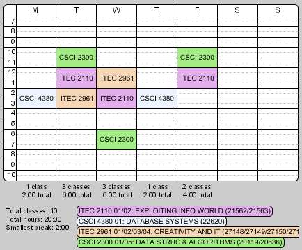Screen dimensions: 302x250
Task: Select CSCI 4380 block on Monday
Action: 36,99
